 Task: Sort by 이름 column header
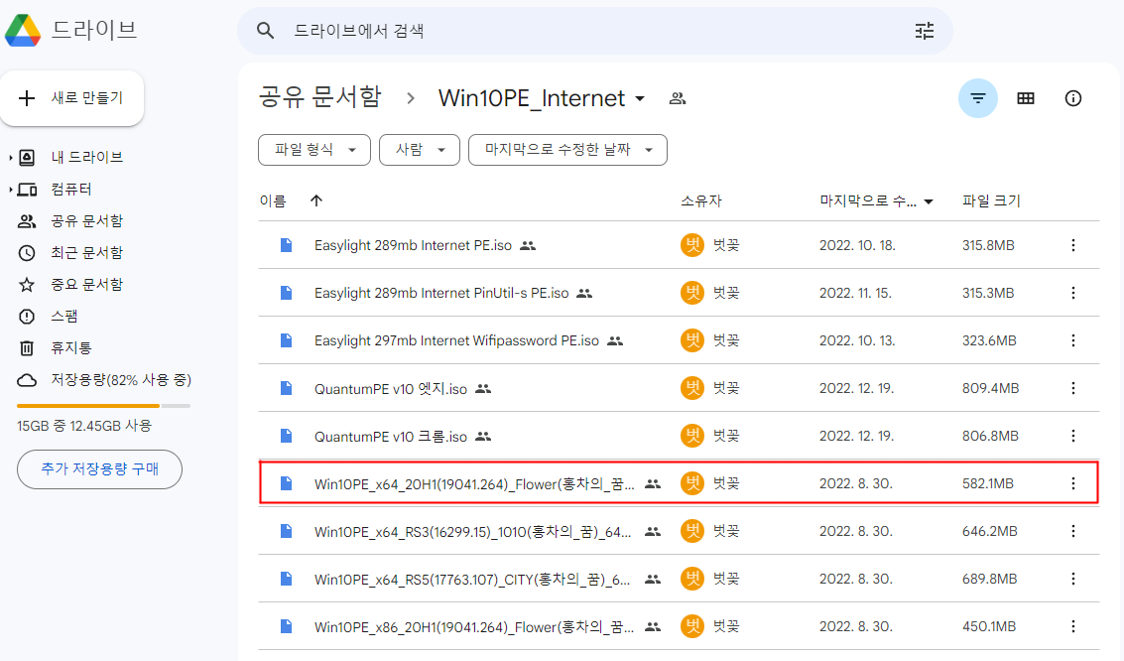pos(273,201)
